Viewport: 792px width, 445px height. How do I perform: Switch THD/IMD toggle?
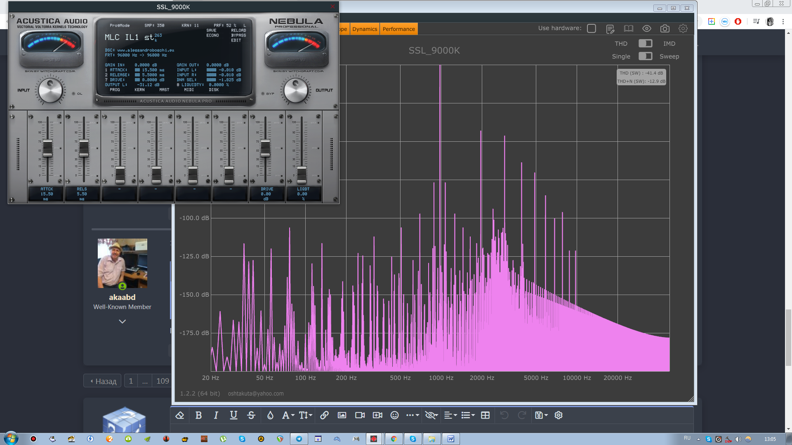click(645, 43)
